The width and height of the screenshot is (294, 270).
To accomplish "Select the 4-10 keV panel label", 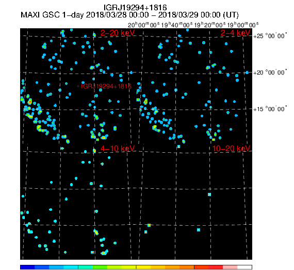I will [118, 149].
